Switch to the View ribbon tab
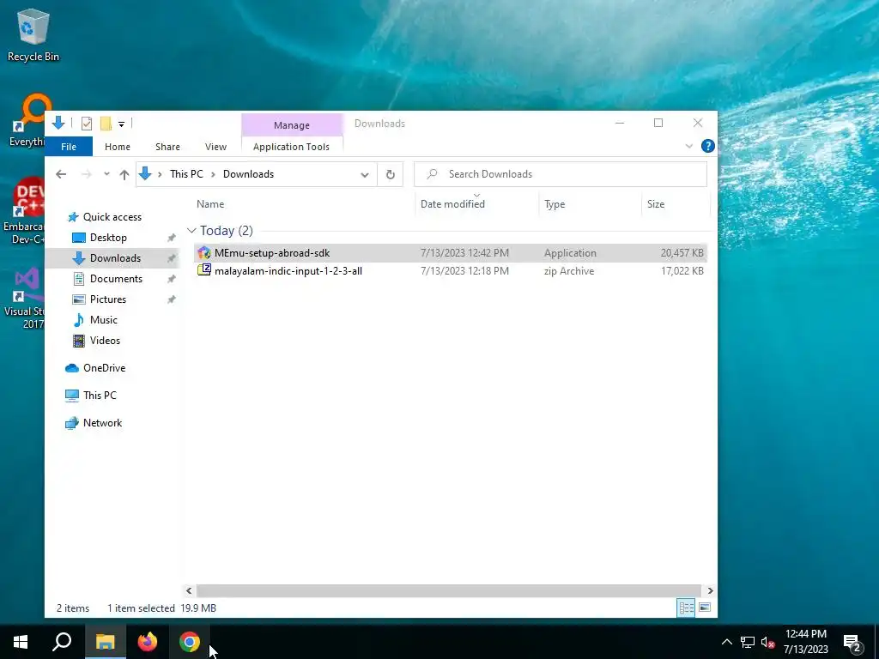 [215, 147]
